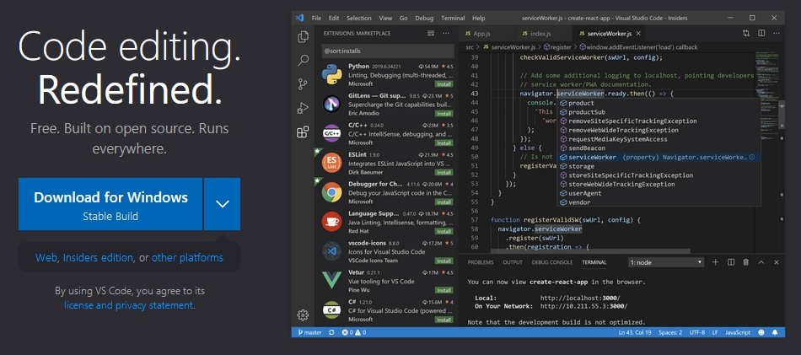Install the Python extension
This screenshot has width=801, height=355.
point(444,83)
